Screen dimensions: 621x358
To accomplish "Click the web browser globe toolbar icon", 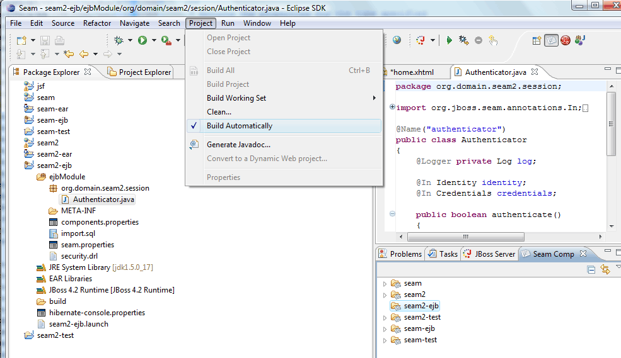I will pos(397,40).
